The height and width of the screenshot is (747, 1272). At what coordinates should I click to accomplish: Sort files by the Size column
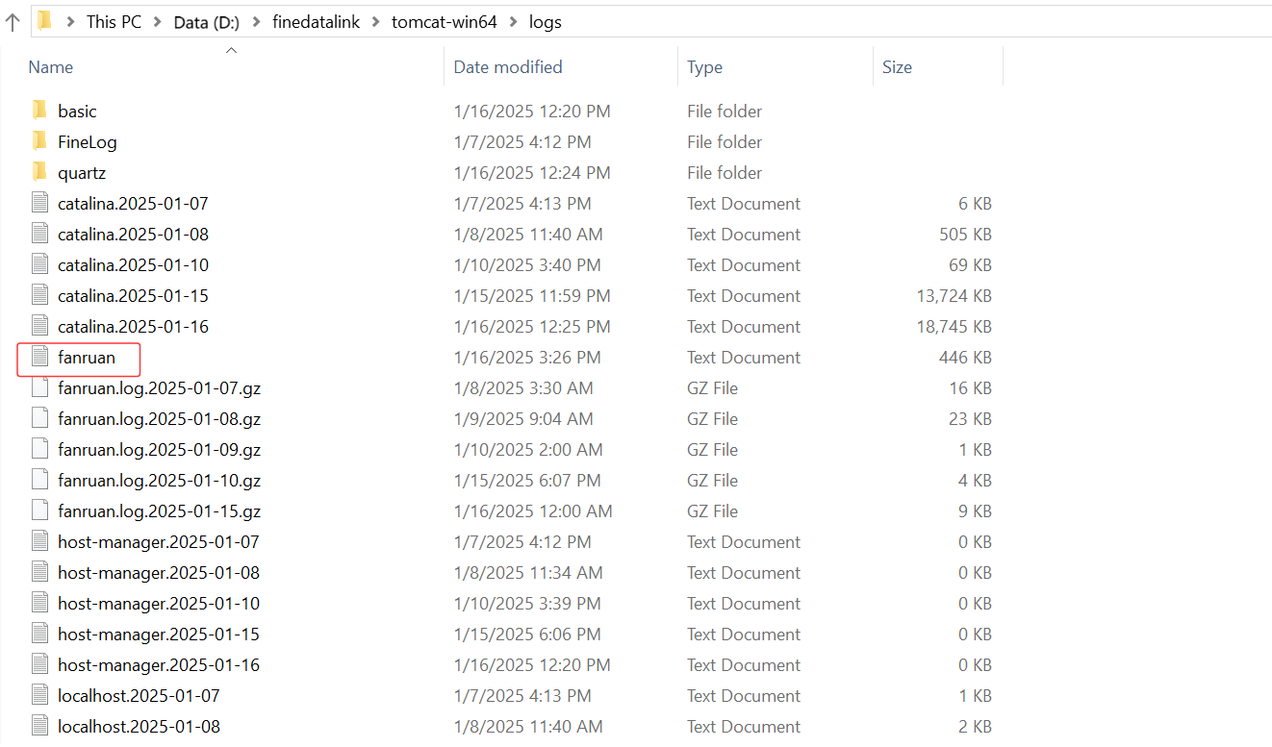(x=896, y=66)
